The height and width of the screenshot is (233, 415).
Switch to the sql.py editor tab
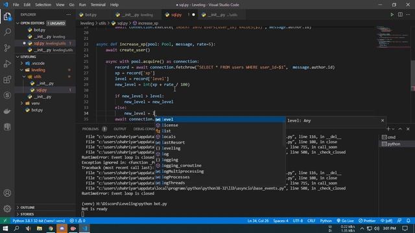pos(176,15)
